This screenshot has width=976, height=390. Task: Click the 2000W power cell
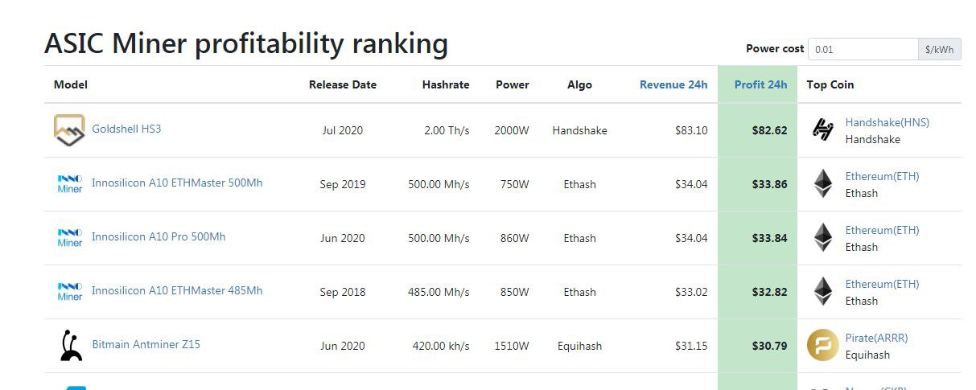pyautogui.click(x=512, y=130)
